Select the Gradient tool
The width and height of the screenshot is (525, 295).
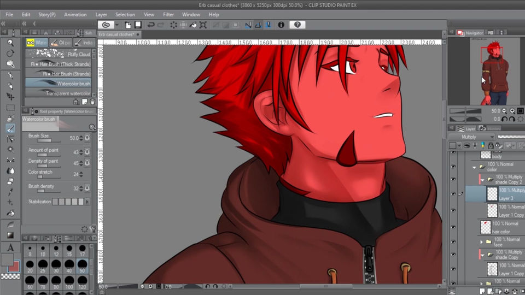(10, 235)
